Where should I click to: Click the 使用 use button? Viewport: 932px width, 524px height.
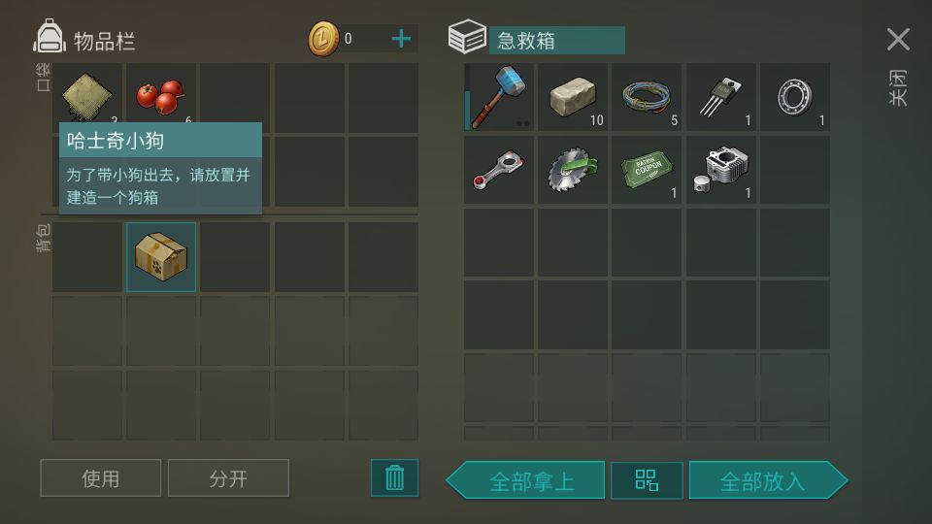coord(100,477)
